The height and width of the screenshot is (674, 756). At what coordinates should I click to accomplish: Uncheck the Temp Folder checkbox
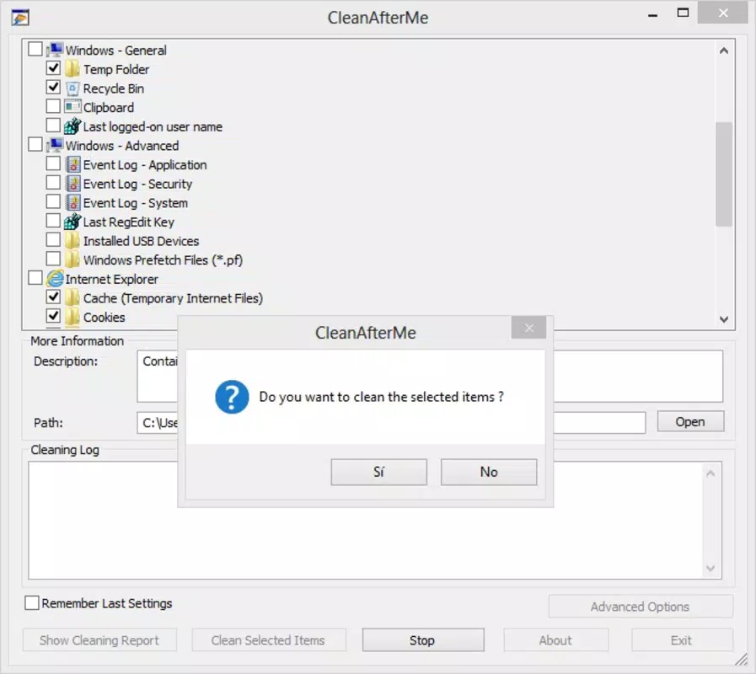53,68
